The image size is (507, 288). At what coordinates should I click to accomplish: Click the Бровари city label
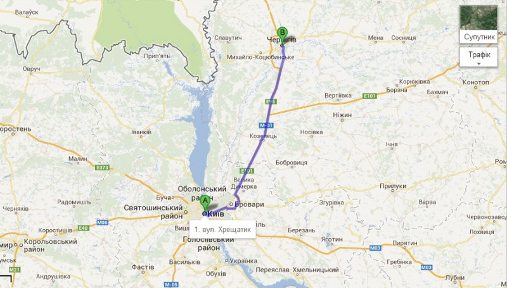pyautogui.click(x=249, y=204)
